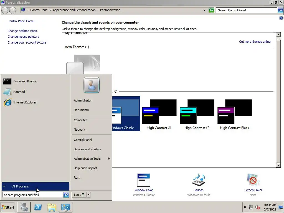284x213 pixels.
Task: Open Administrator in Start menu
Action: coord(83,100)
